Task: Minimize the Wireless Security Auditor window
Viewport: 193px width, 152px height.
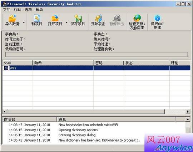Action: (178, 4)
